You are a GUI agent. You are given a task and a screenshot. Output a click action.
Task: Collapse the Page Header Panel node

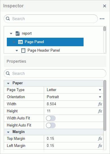pos(17,50)
